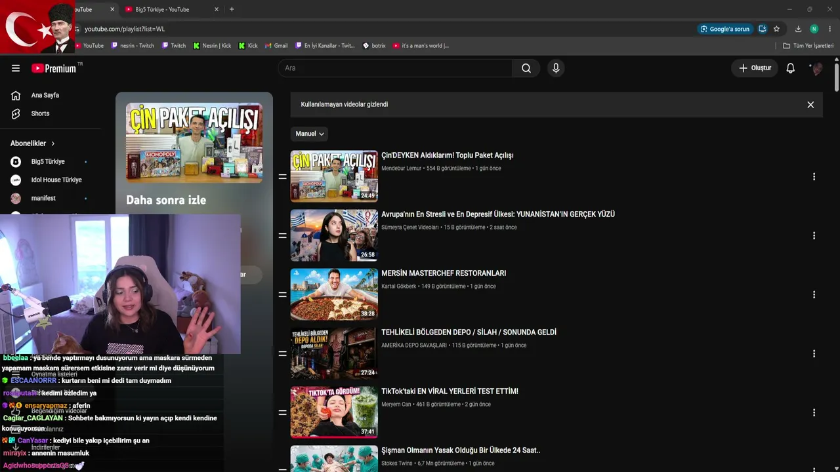
Task: Focus the Ara search field
Action: click(x=395, y=68)
